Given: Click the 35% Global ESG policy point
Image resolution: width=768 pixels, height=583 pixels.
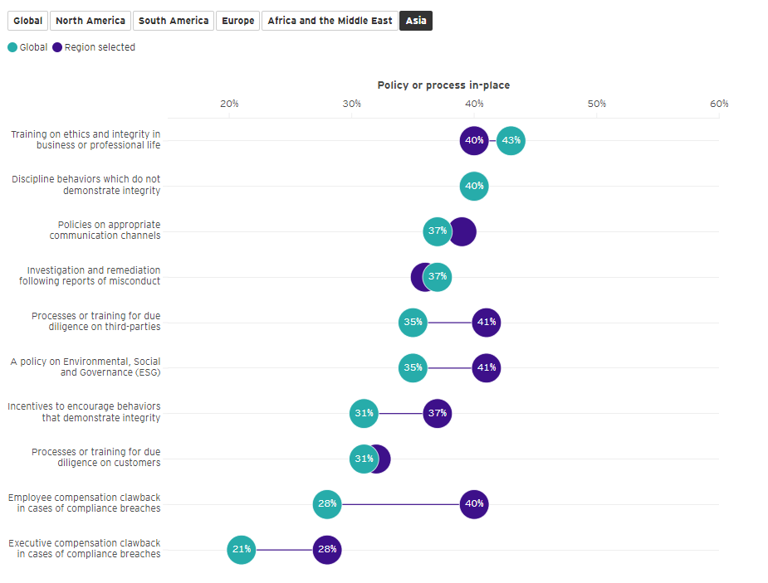Looking at the screenshot, I should pyautogui.click(x=413, y=367).
